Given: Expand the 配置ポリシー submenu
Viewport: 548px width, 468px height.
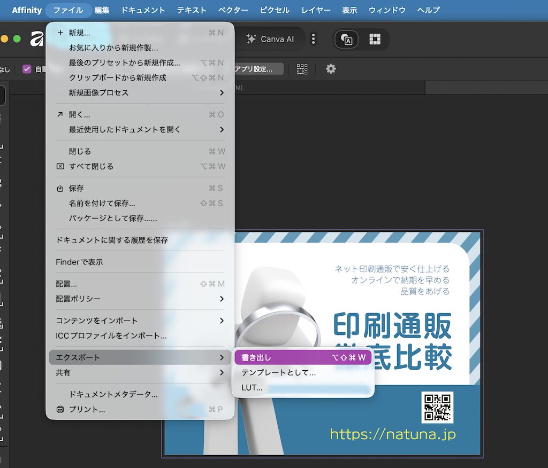Looking at the screenshot, I should pyautogui.click(x=223, y=300).
